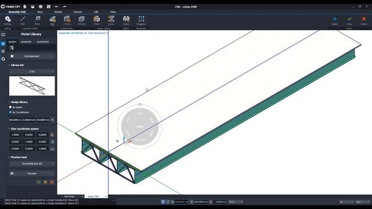
Task: Click the 1 Point linked entity icon
Action: click(x=67, y=20)
